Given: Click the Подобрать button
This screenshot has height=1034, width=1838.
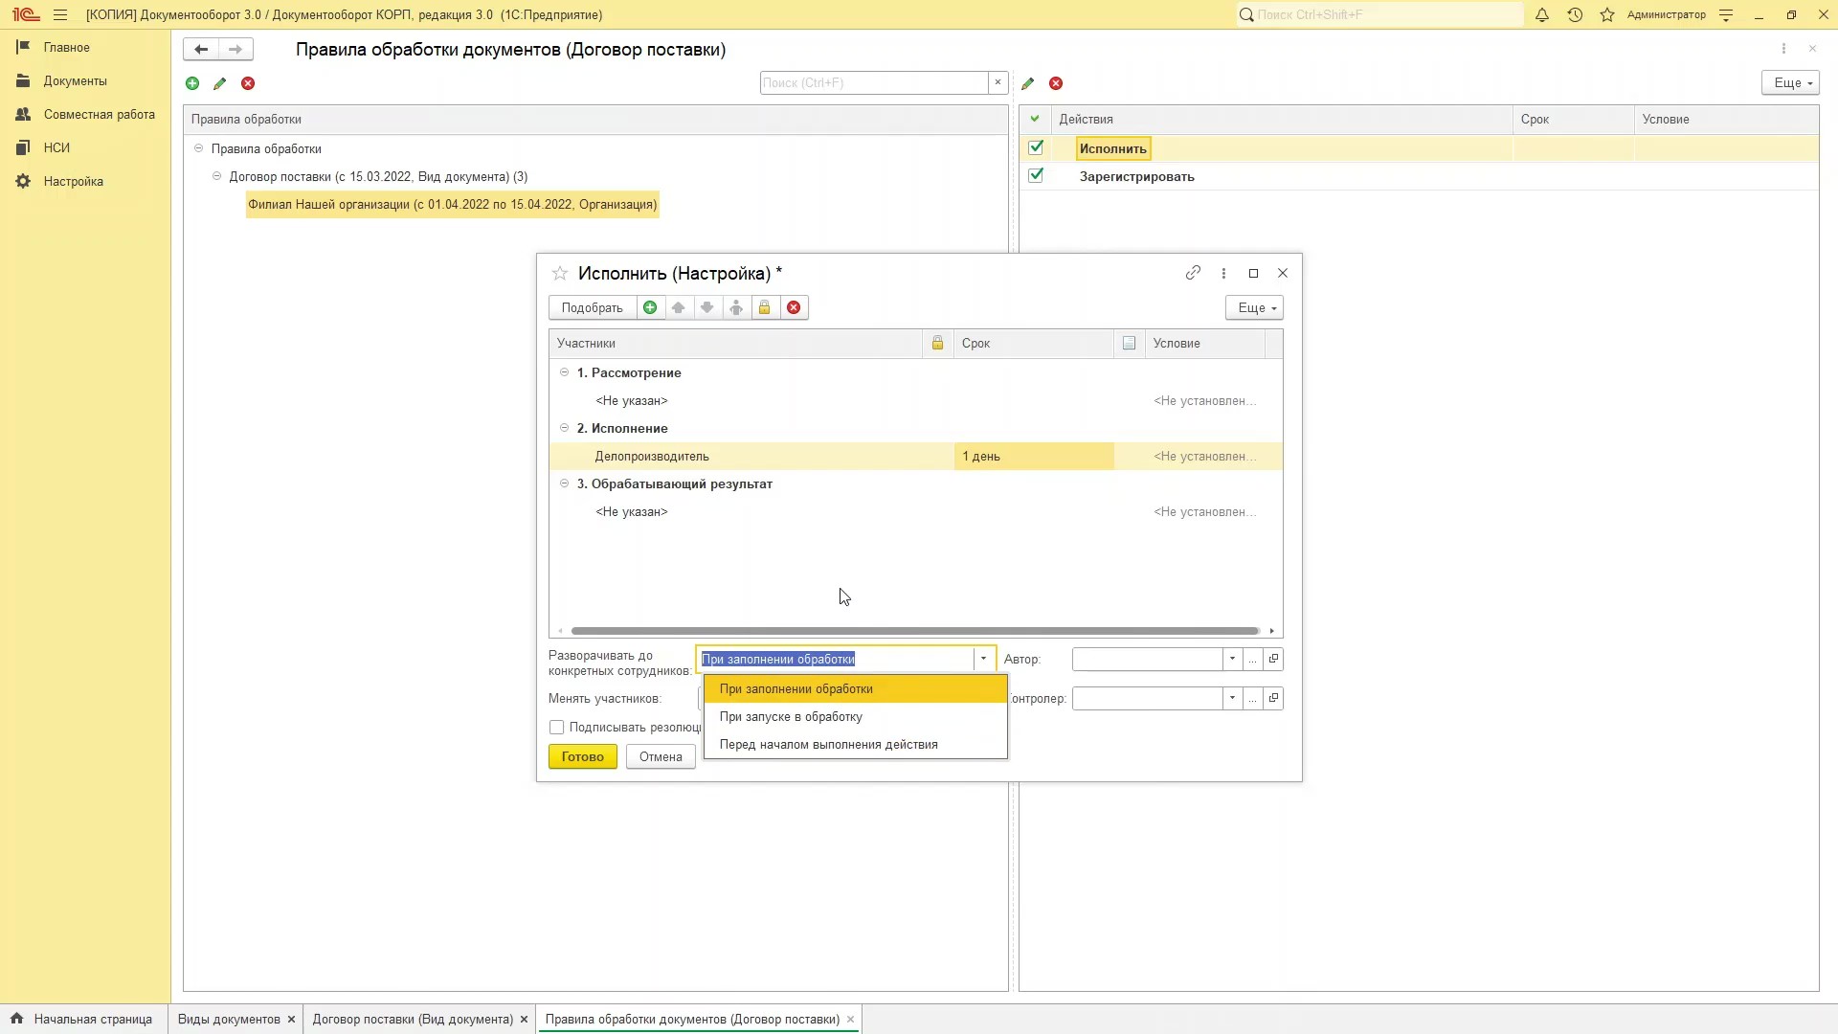Looking at the screenshot, I should coord(592,307).
